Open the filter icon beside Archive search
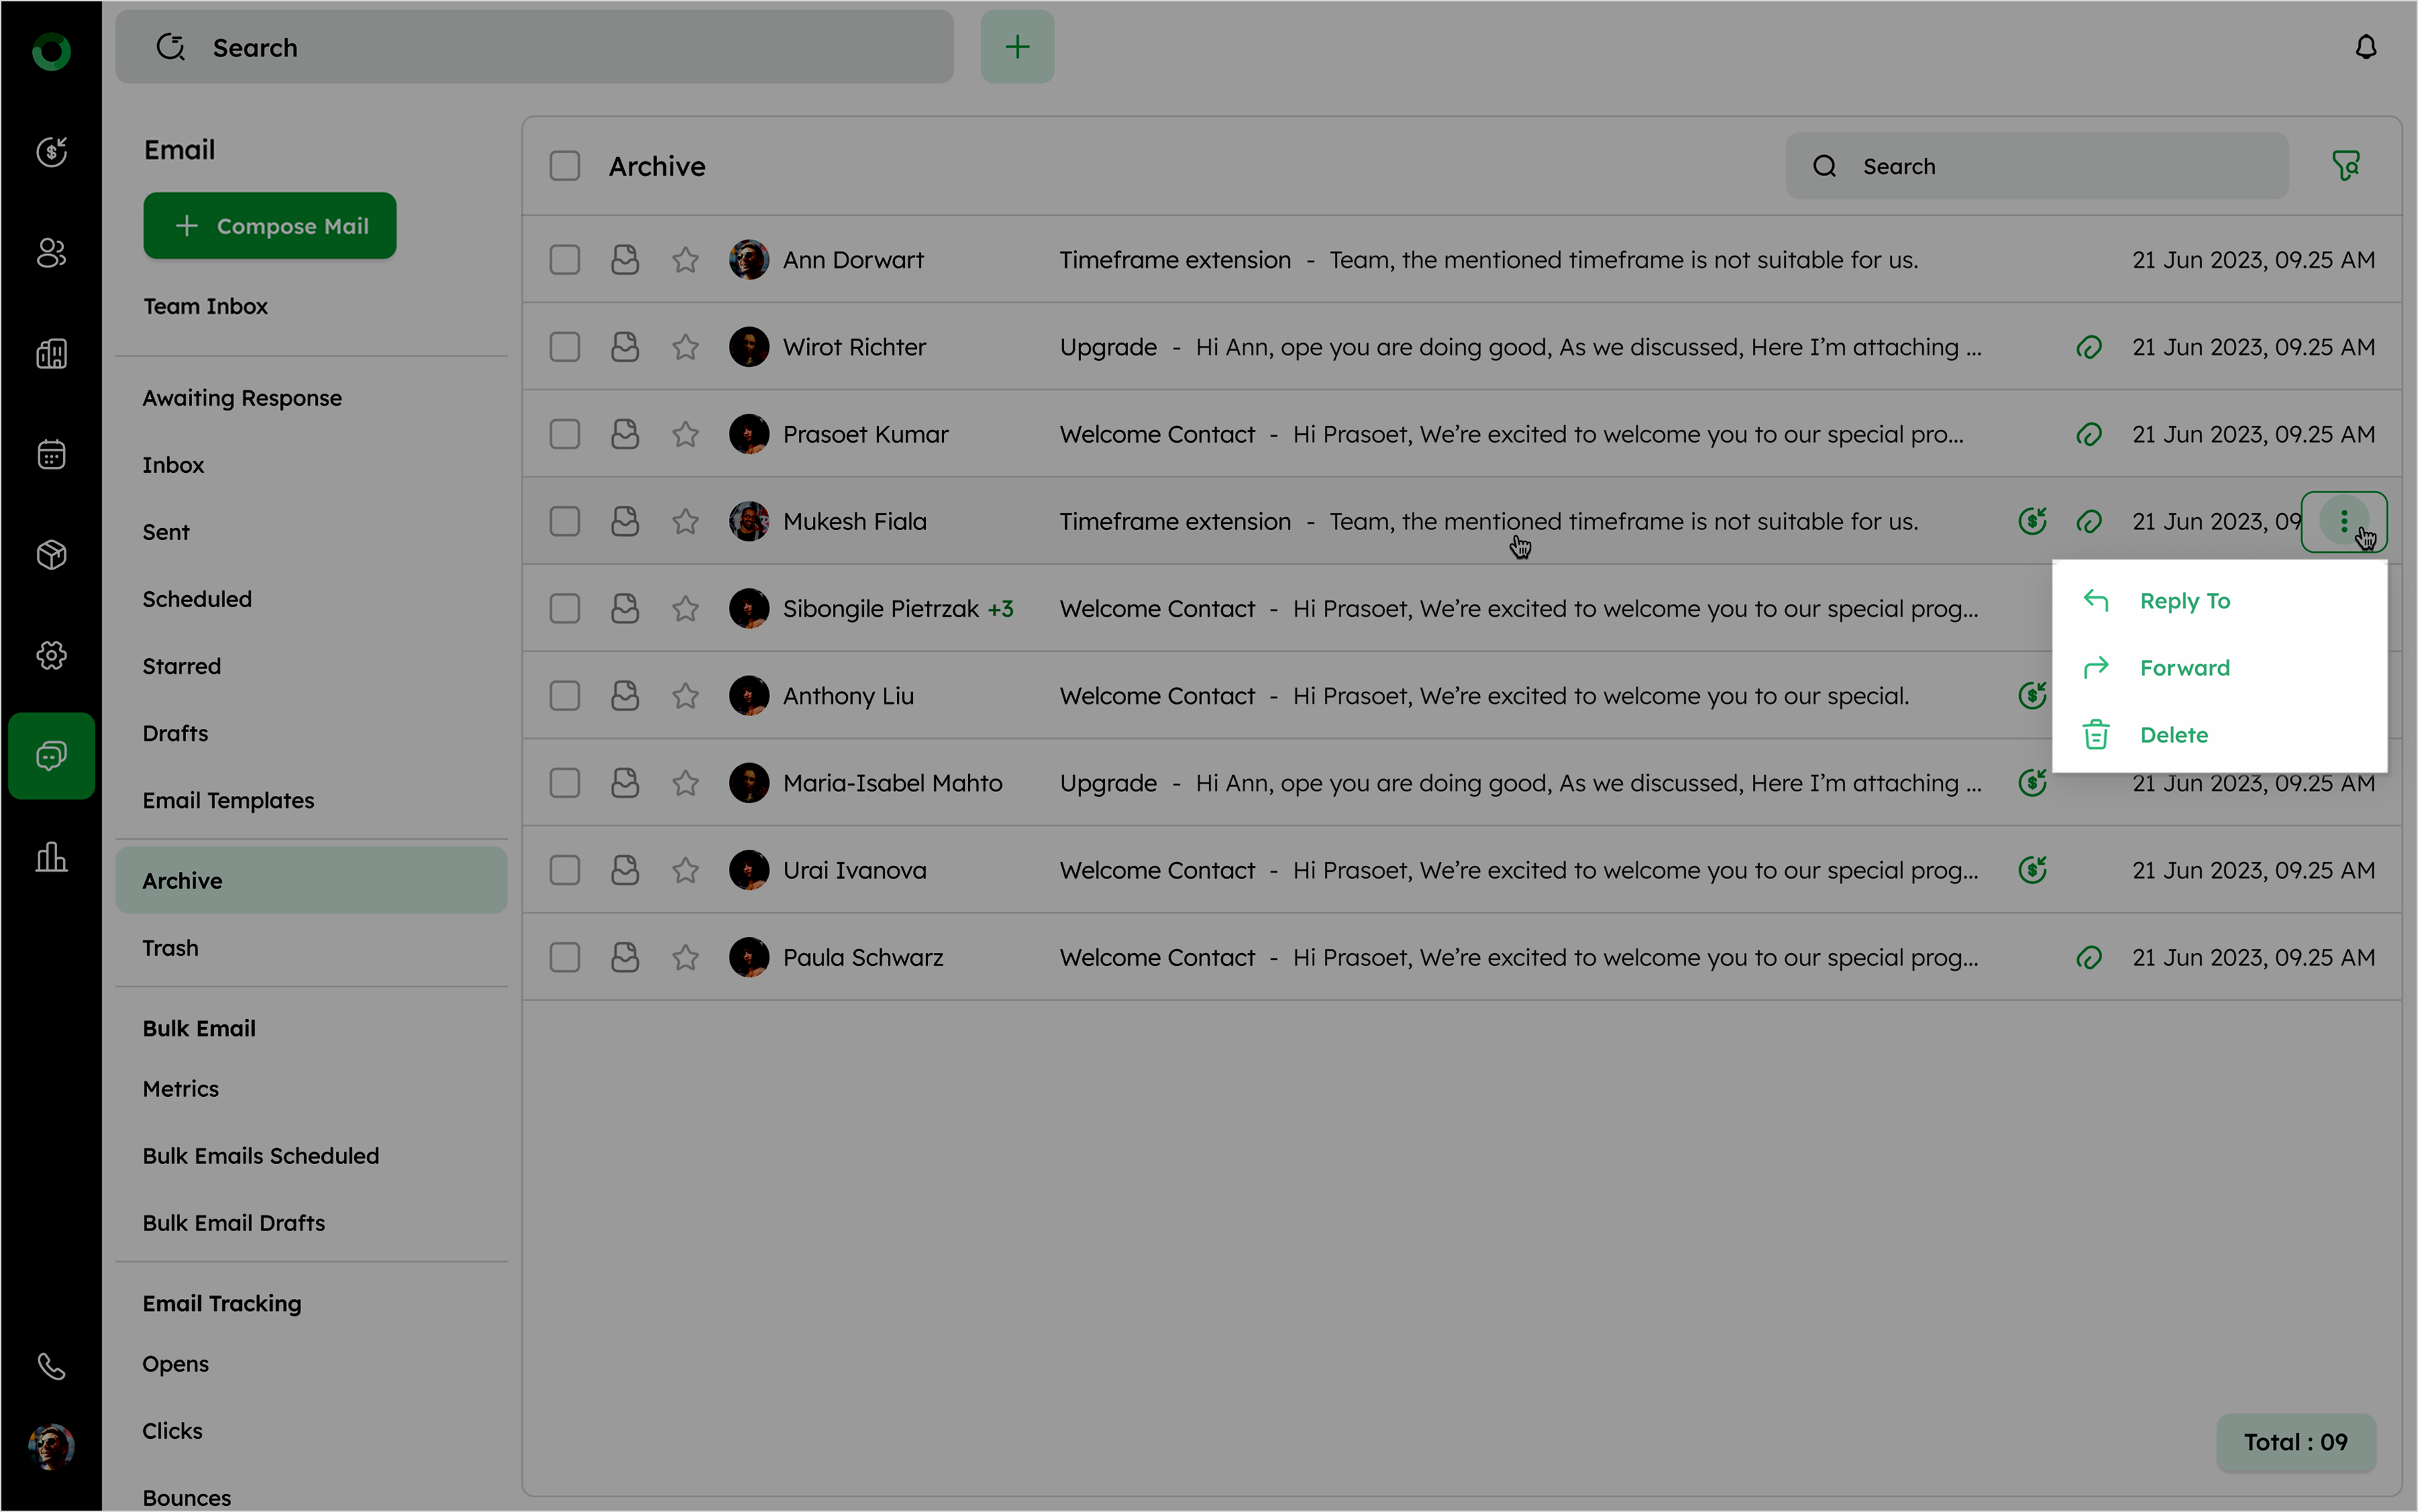 point(2345,166)
